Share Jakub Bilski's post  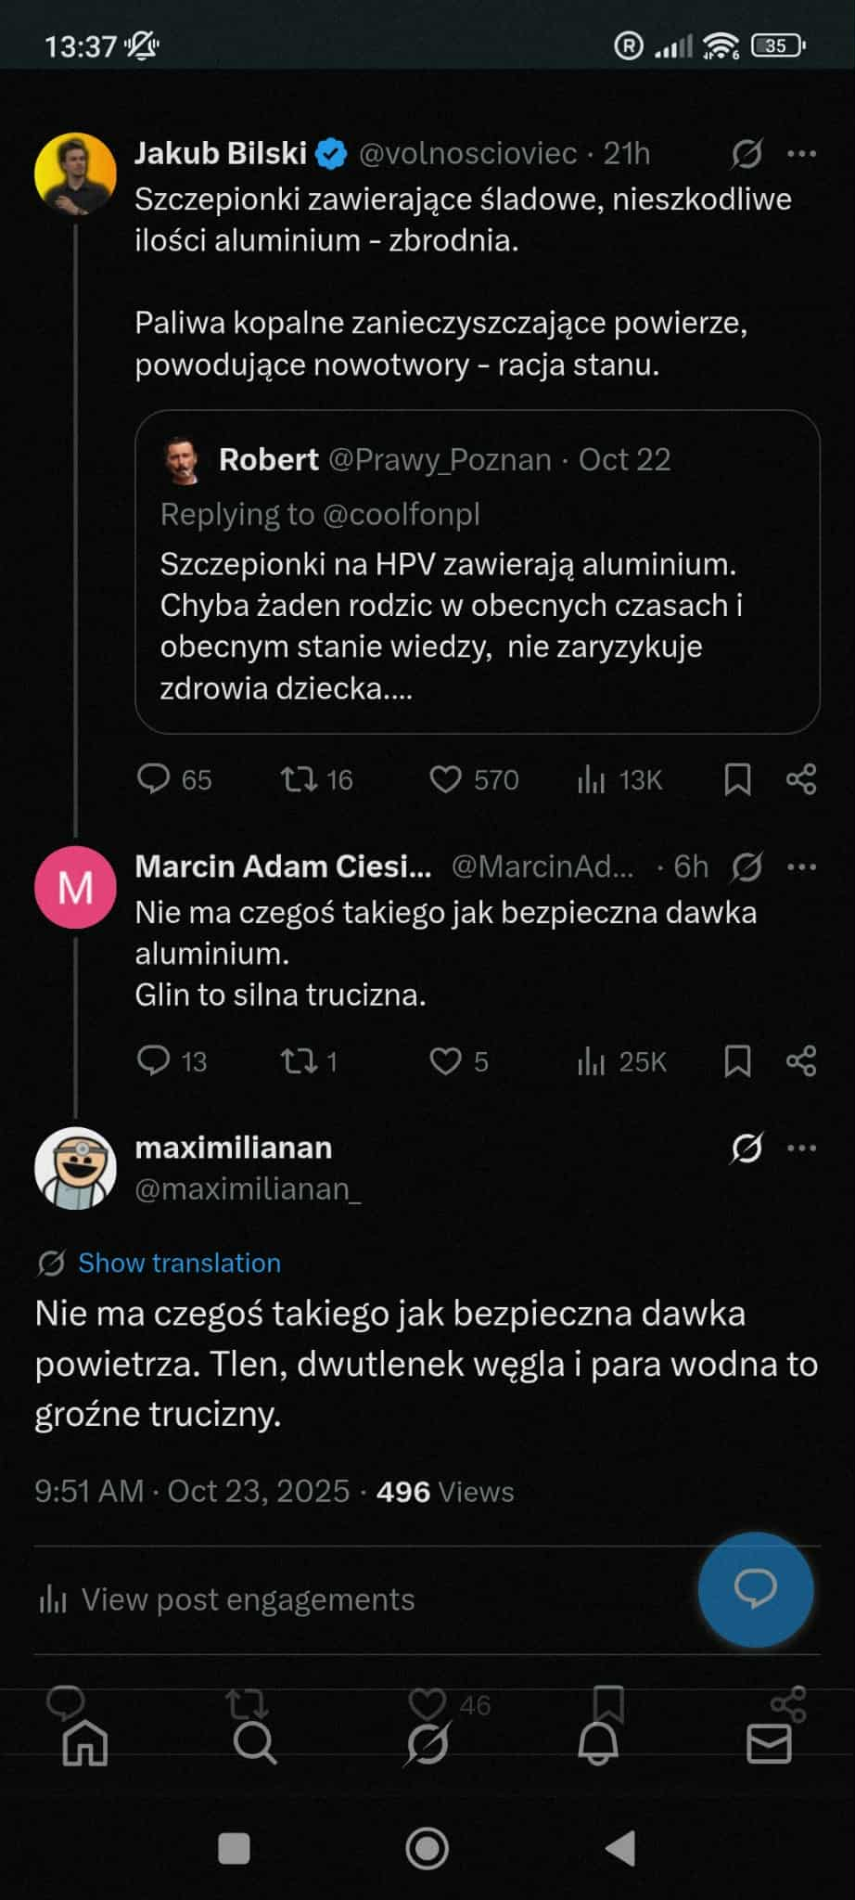(801, 779)
